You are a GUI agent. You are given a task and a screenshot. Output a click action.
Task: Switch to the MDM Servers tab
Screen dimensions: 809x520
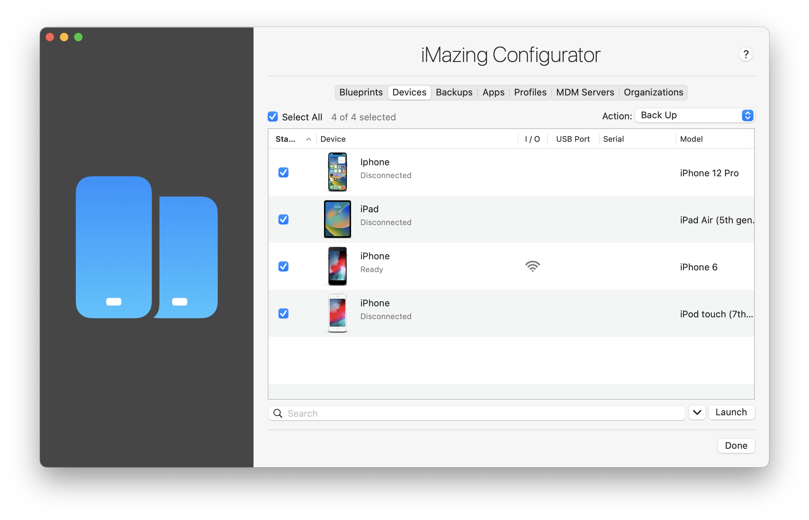[585, 92]
